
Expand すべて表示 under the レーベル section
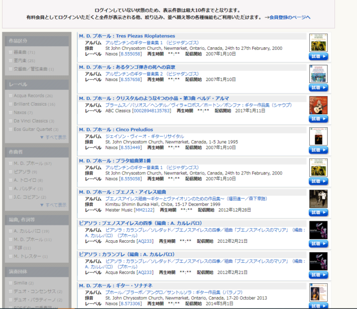53,137
